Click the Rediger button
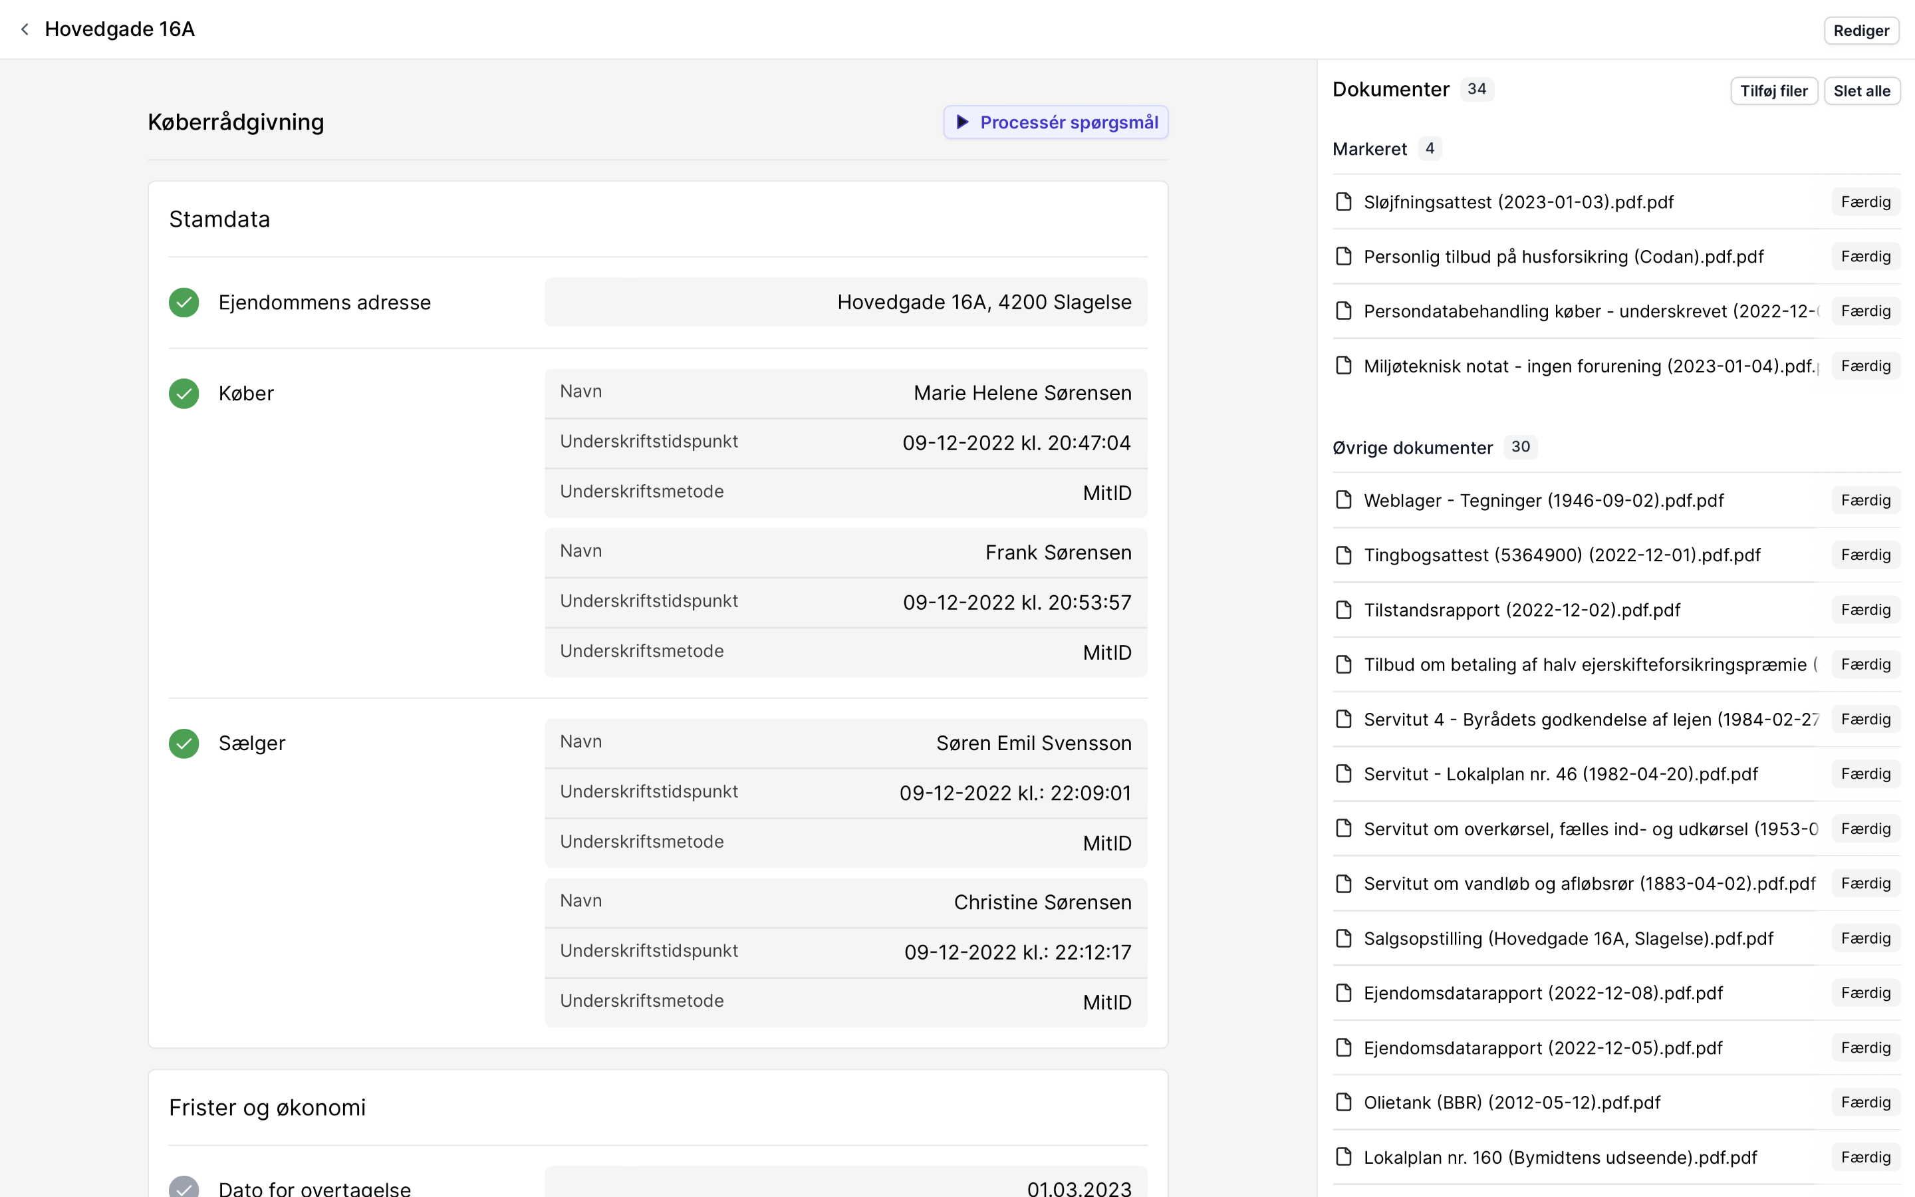Image resolution: width=1915 pixels, height=1197 pixels. point(1860,30)
